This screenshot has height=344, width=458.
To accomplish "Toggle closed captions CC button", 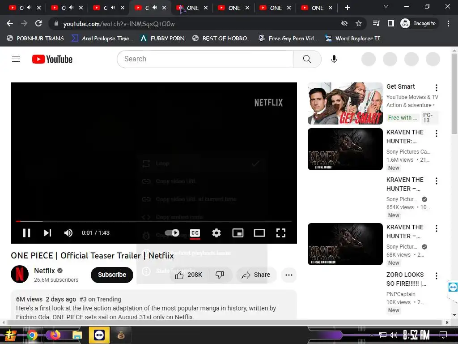I will (195, 233).
